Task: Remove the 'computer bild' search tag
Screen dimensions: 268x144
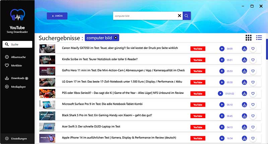Action: pos(116,38)
